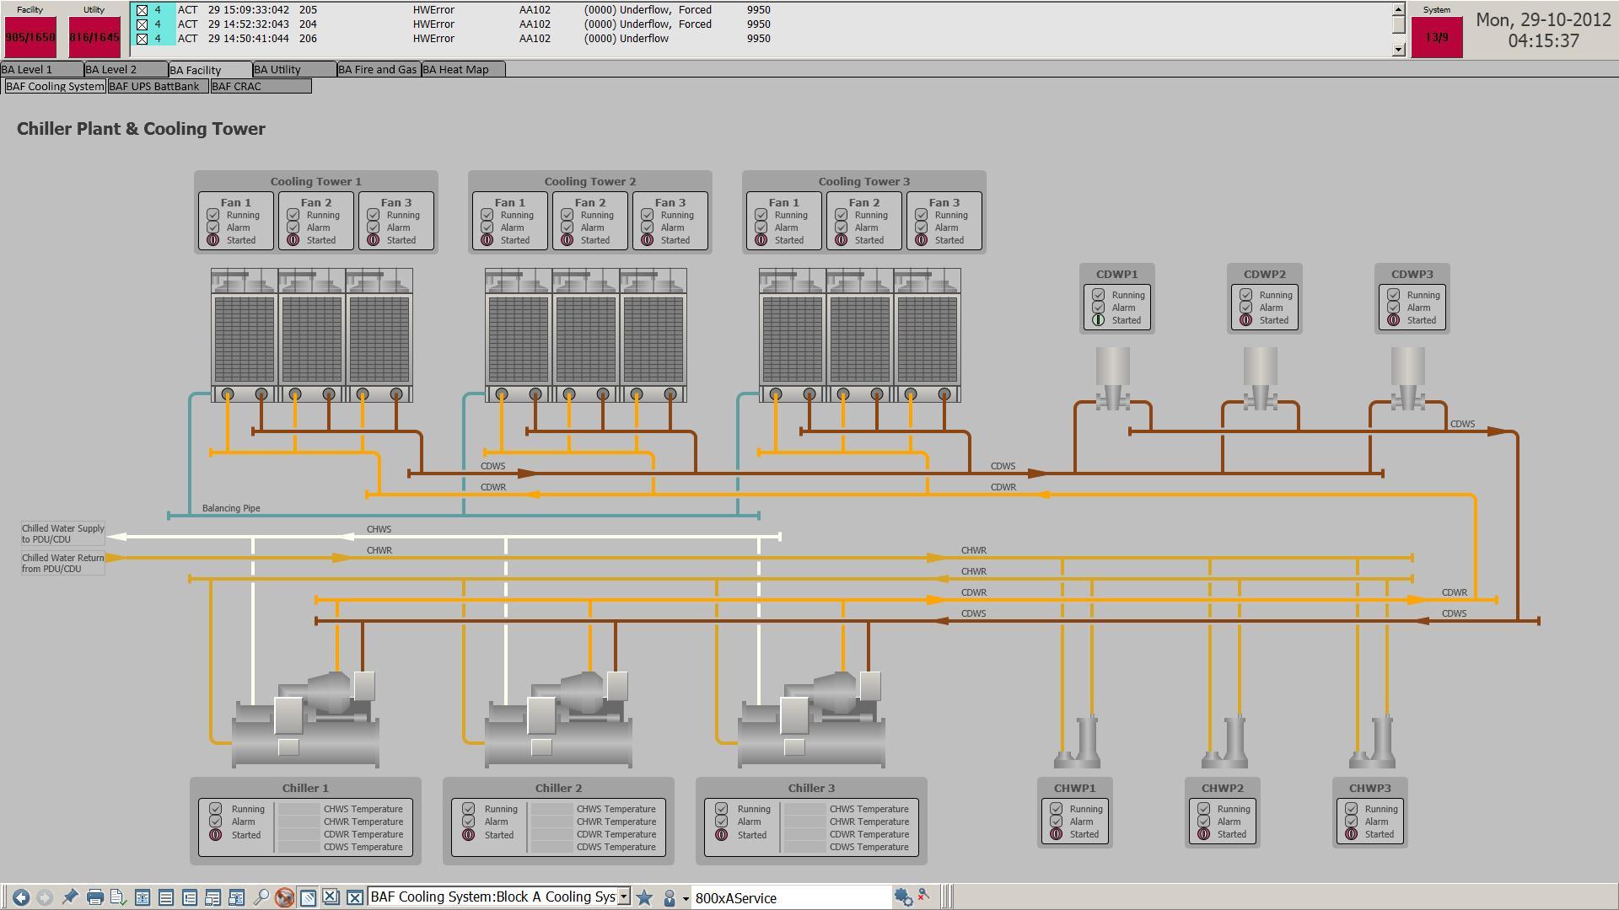This screenshot has width=1619, height=910.
Task: Click the 800xAService field
Action: [x=792, y=897]
